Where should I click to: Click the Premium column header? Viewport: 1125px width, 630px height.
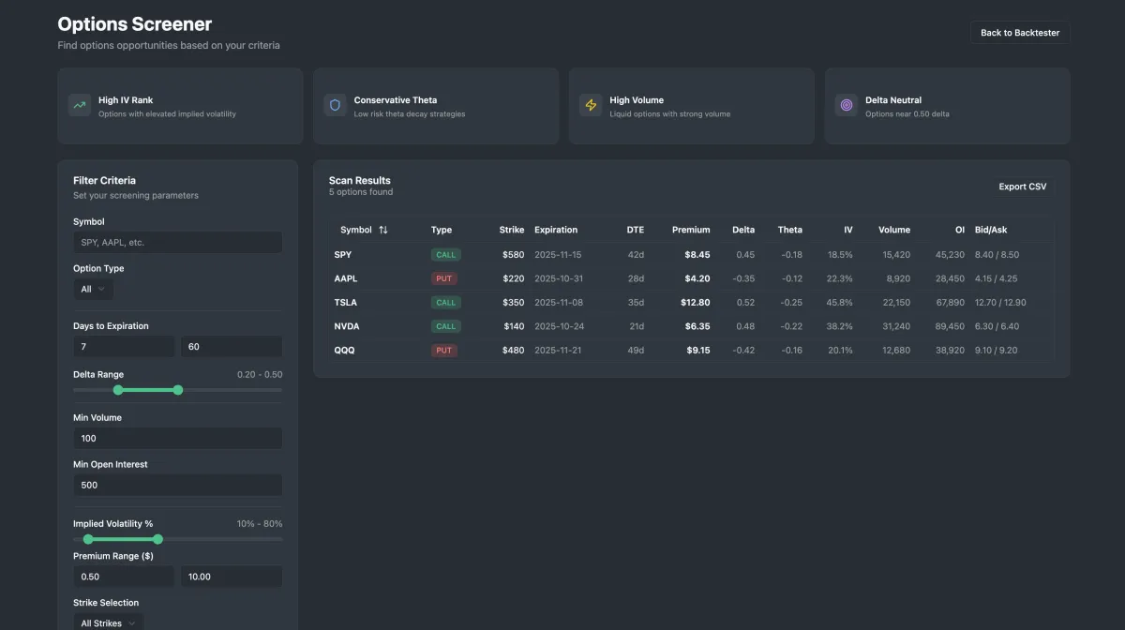(691, 230)
